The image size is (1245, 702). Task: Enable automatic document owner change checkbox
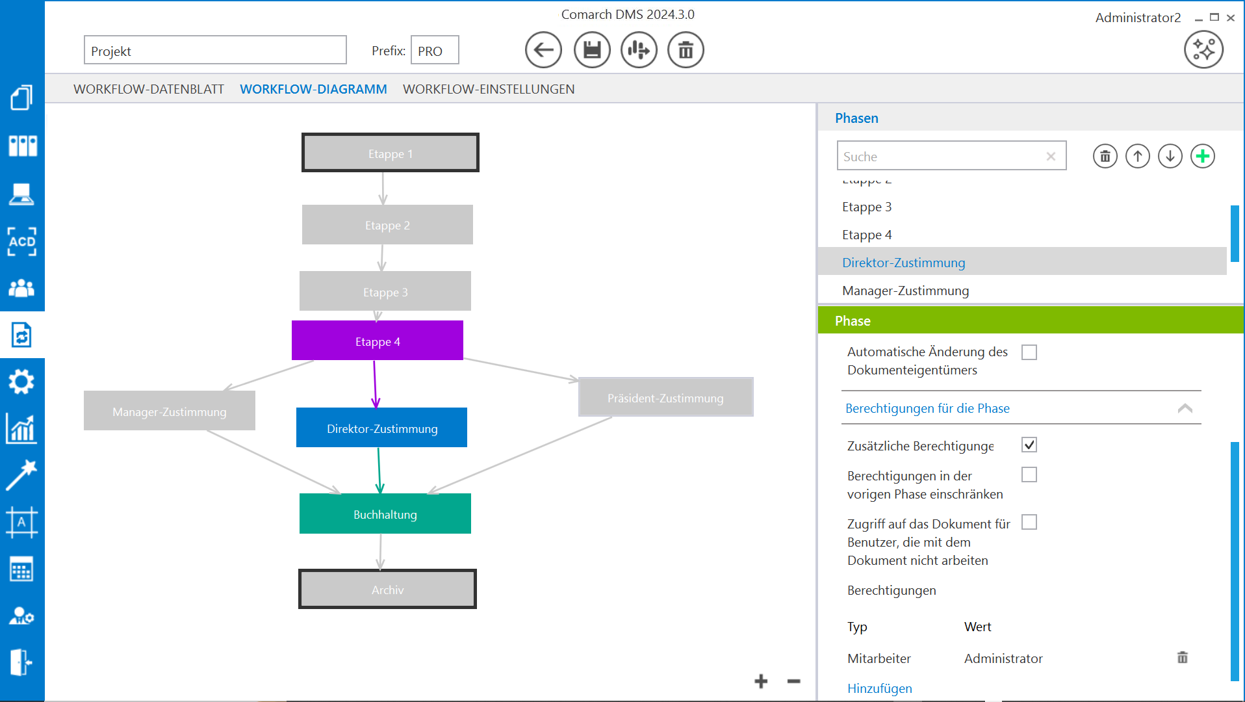point(1029,352)
